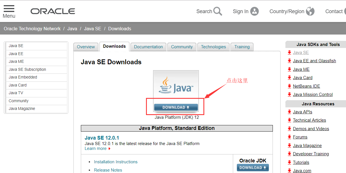
Task: Open the Installation Instructions link
Action: click(116, 162)
